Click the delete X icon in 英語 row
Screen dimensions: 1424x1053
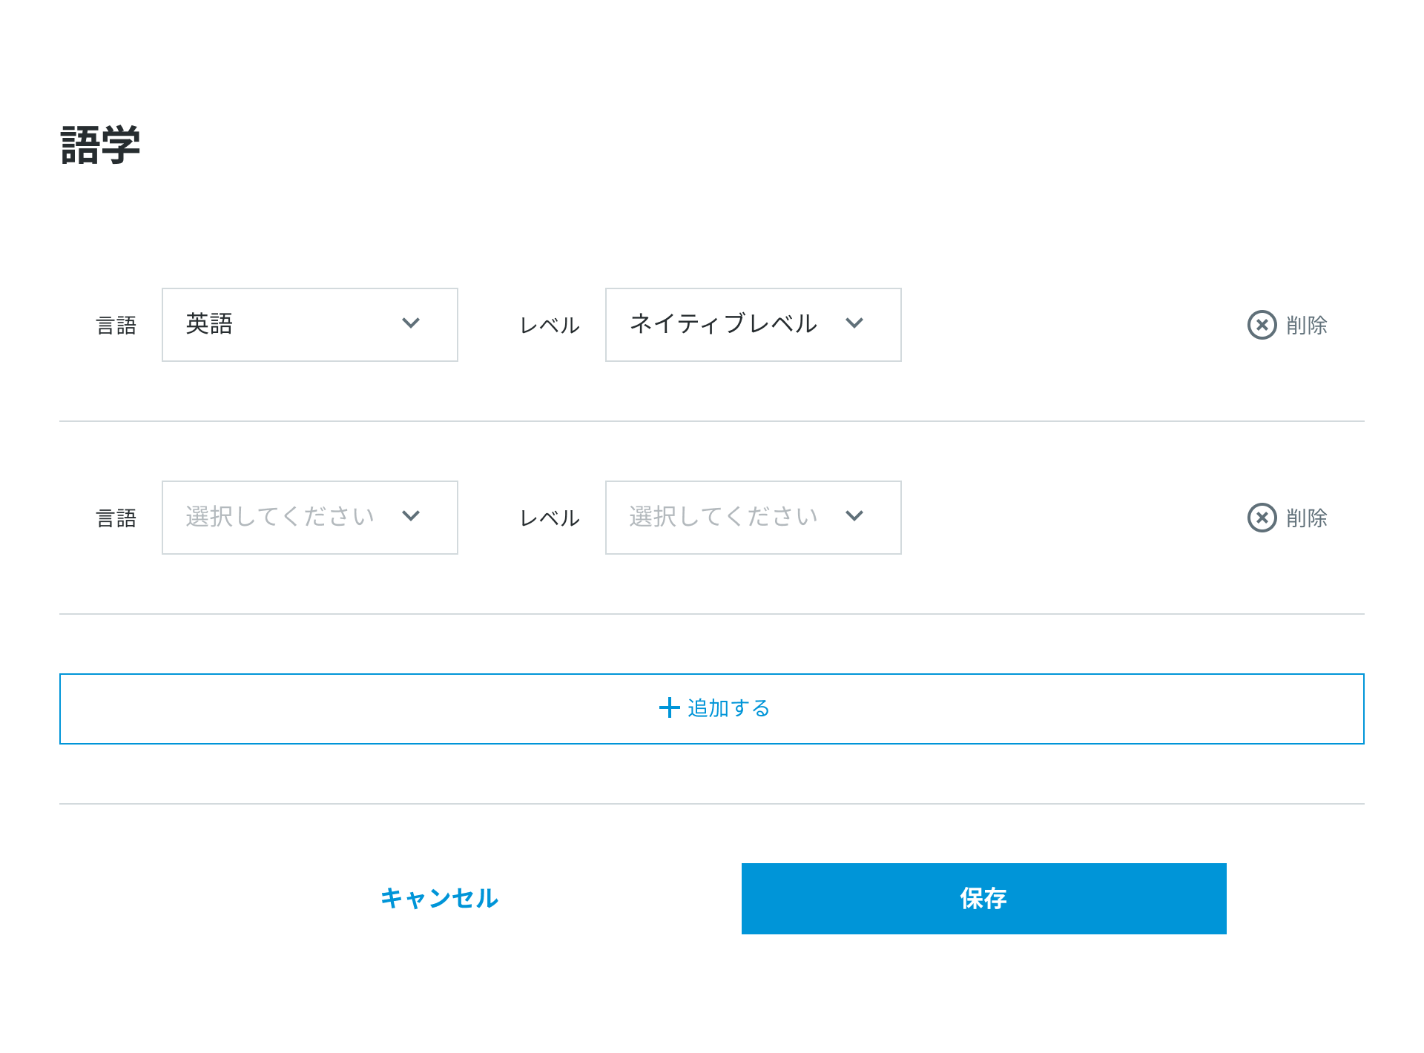tap(1262, 325)
